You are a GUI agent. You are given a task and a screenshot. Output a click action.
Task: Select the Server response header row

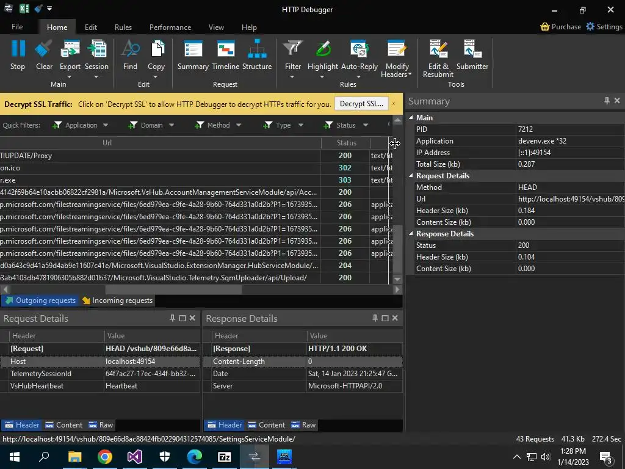[x=303, y=386]
